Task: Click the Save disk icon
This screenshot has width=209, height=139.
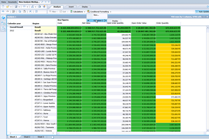Action: pos(16,6)
